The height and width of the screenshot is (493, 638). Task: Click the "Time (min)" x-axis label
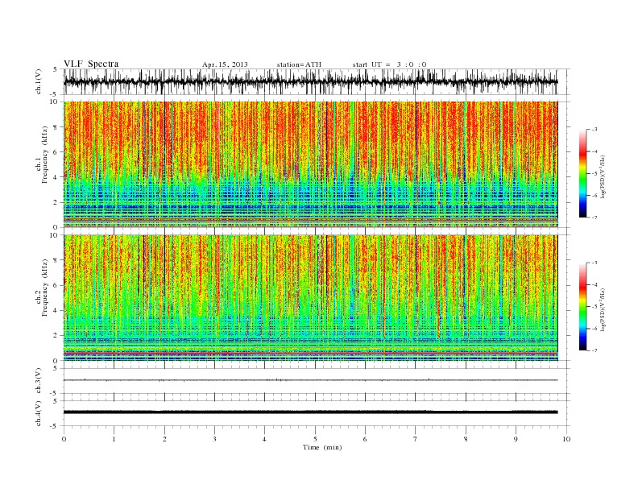322,447
